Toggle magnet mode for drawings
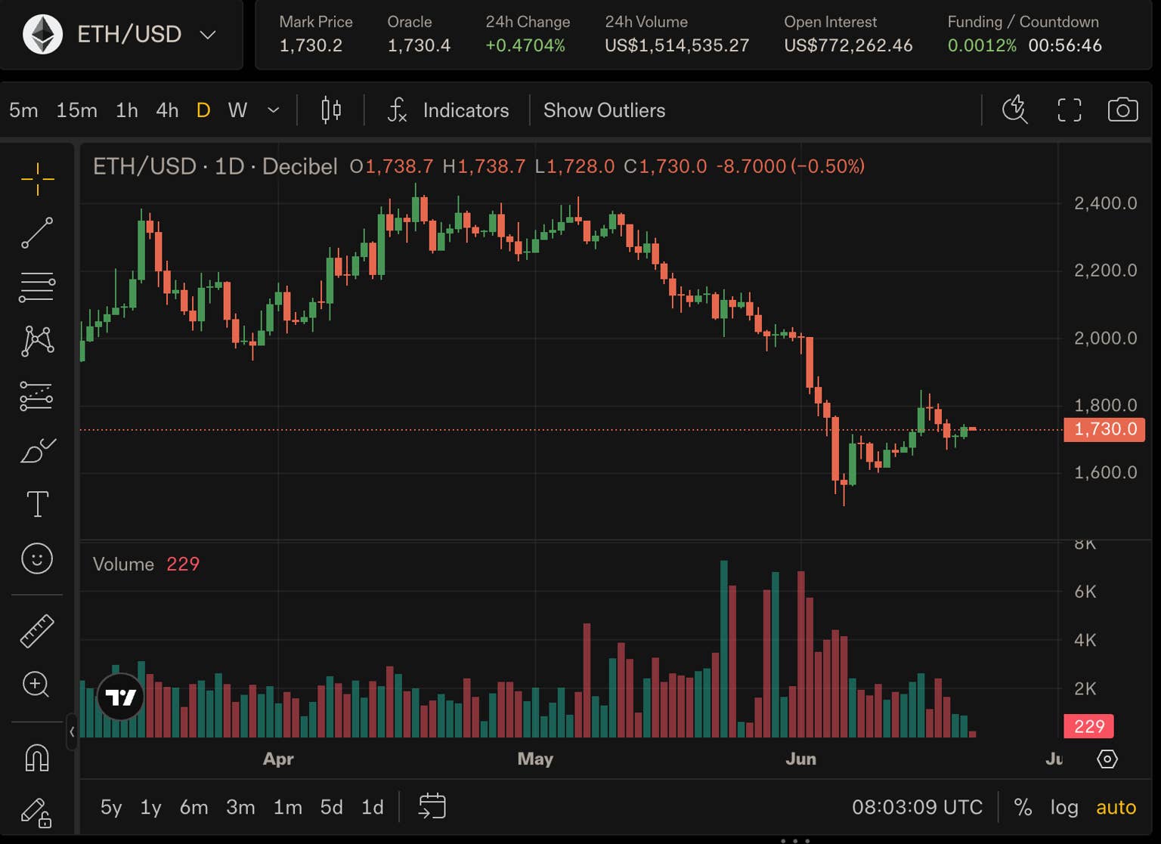The image size is (1161, 844). pos(37,758)
